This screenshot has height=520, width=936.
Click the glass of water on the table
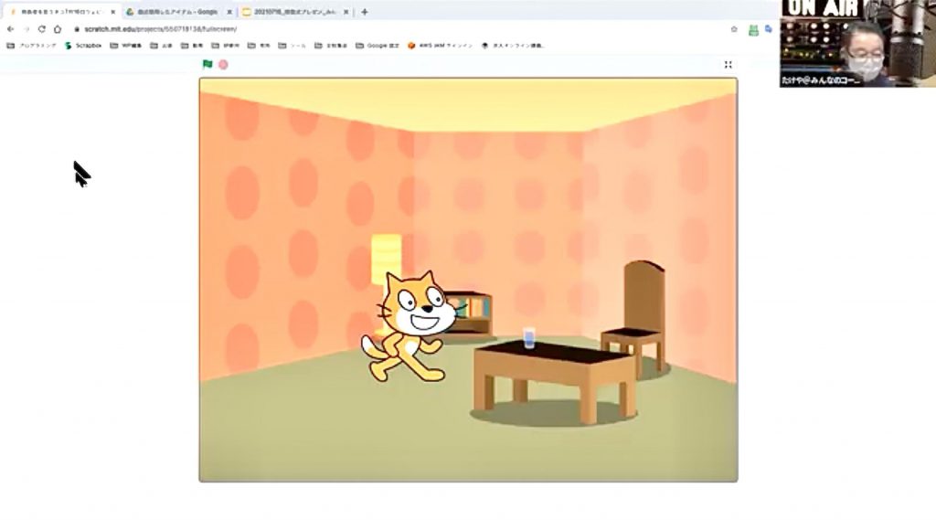coord(528,337)
